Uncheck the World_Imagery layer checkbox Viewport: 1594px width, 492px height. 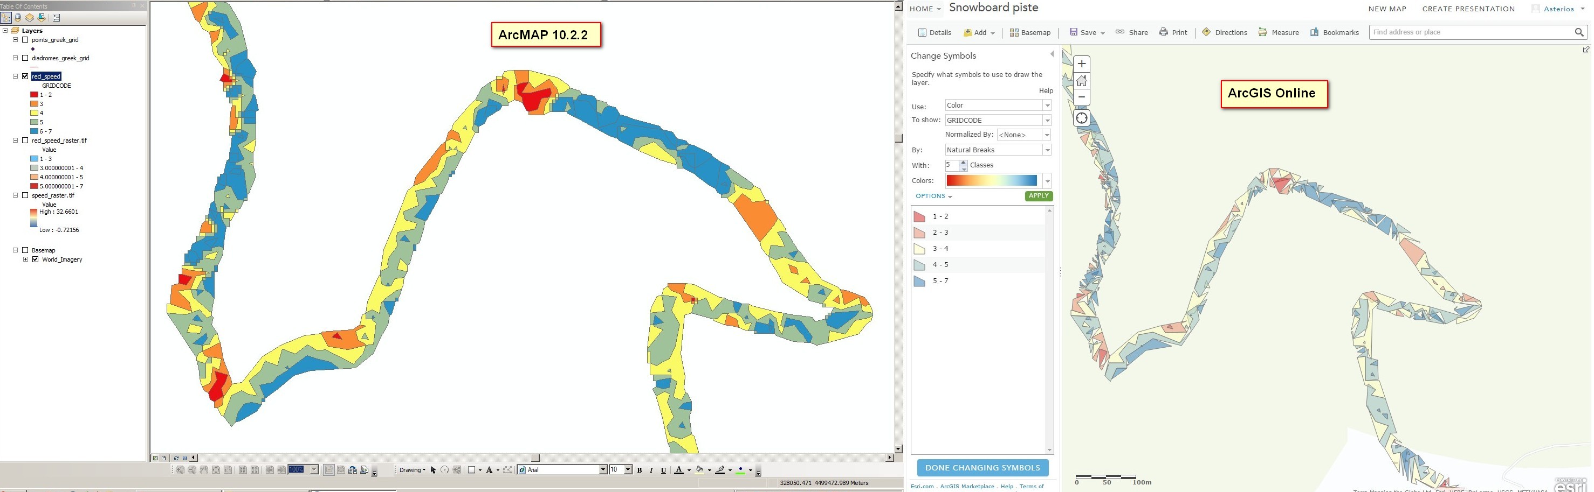point(35,260)
